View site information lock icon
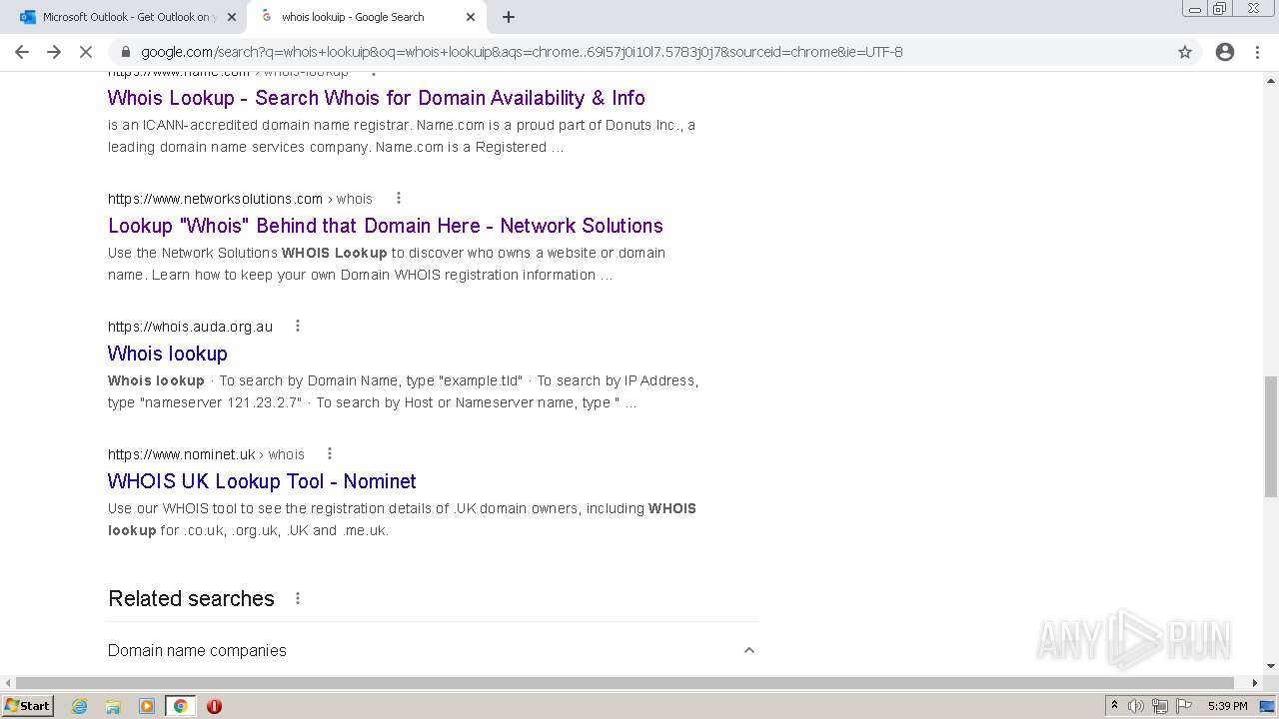Image resolution: width=1279 pixels, height=719 pixels. click(125, 52)
